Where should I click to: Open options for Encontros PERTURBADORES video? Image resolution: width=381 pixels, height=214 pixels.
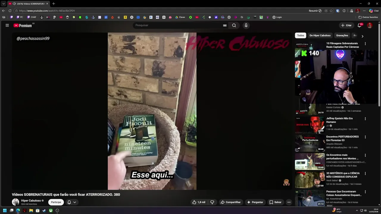pos(365,137)
